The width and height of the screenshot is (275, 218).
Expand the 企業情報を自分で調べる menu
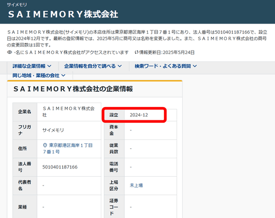tap(93, 66)
